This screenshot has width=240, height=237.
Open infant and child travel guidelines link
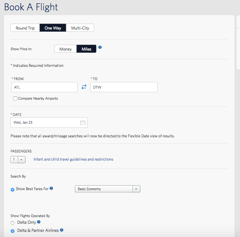point(73,159)
